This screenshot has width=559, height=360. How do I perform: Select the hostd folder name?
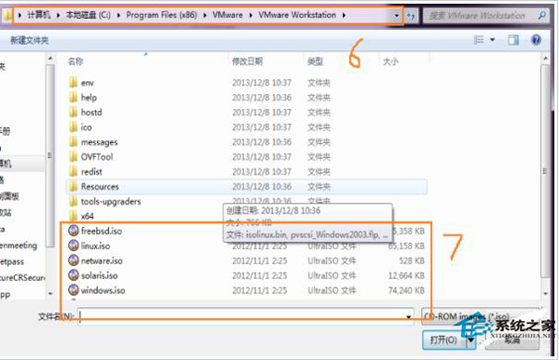(91, 113)
